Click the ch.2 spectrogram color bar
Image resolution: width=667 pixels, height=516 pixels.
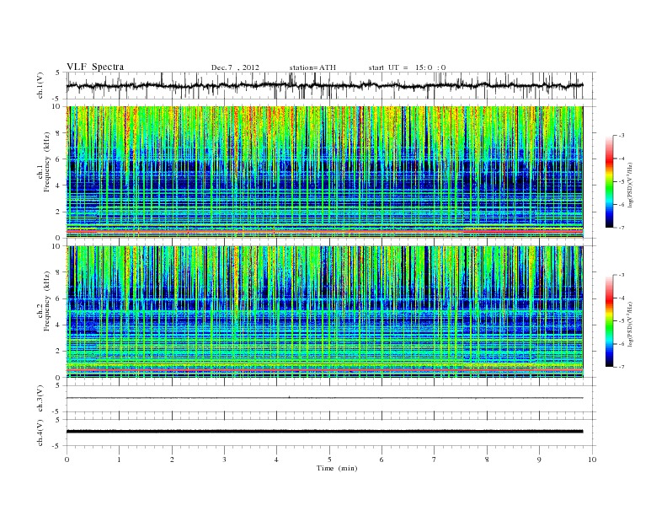[610, 321]
